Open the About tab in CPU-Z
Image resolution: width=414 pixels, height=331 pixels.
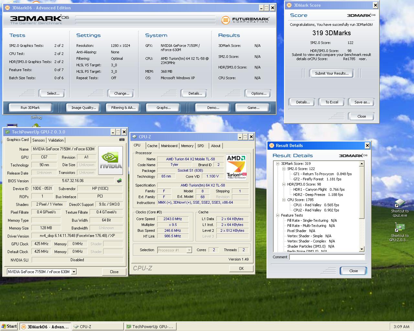(x=216, y=146)
